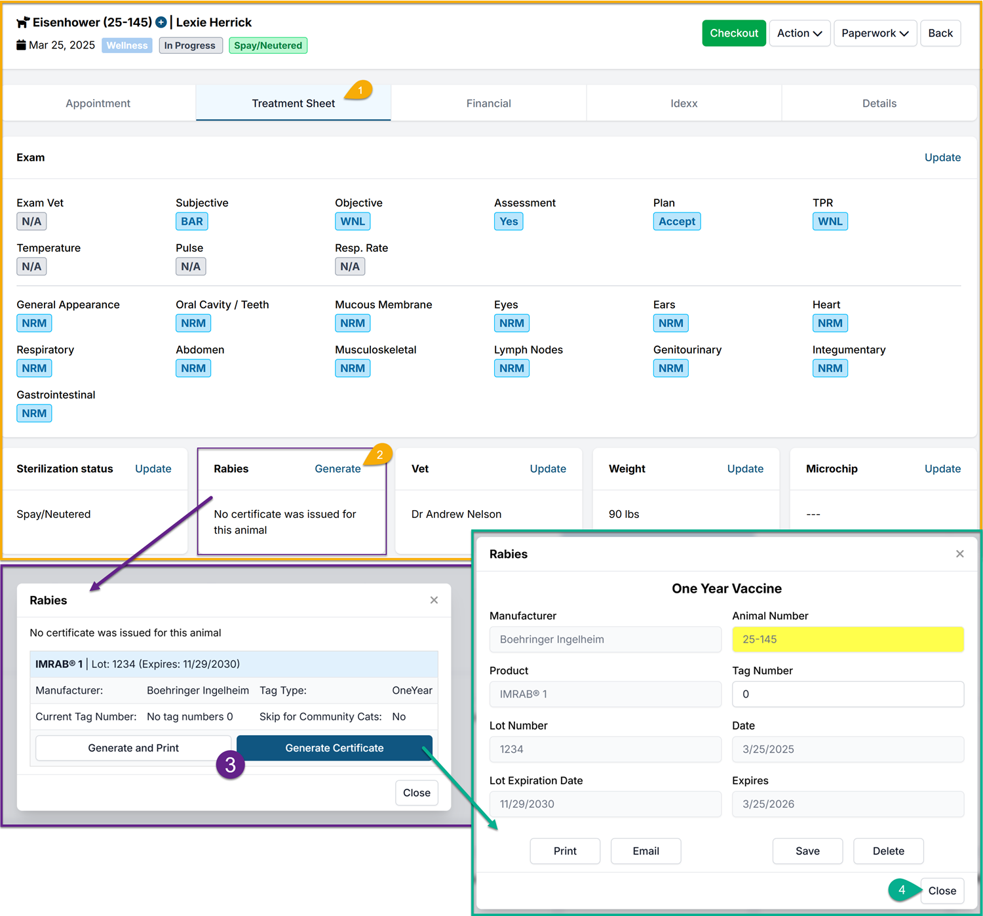Viewport: 983px width, 916px height.
Task: Click the highlighted Animal Number field
Action: pyautogui.click(x=847, y=639)
